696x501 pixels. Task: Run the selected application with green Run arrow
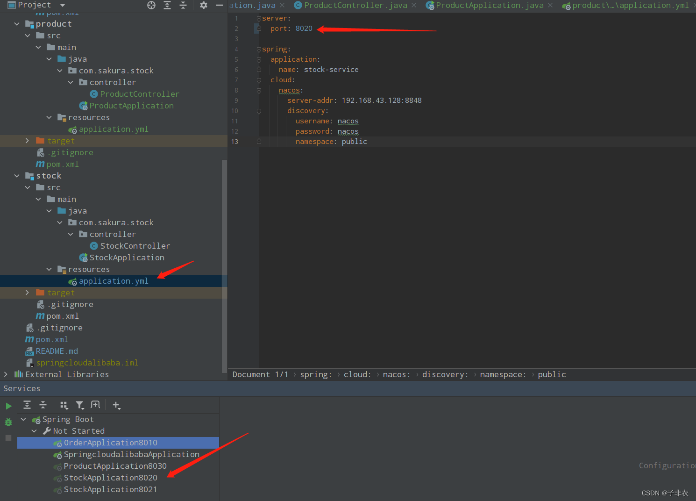(x=8, y=406)
